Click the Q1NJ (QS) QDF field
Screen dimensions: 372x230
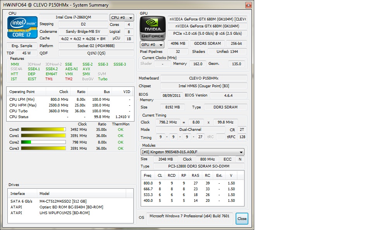pyautogui.click(x=96, y=53)
